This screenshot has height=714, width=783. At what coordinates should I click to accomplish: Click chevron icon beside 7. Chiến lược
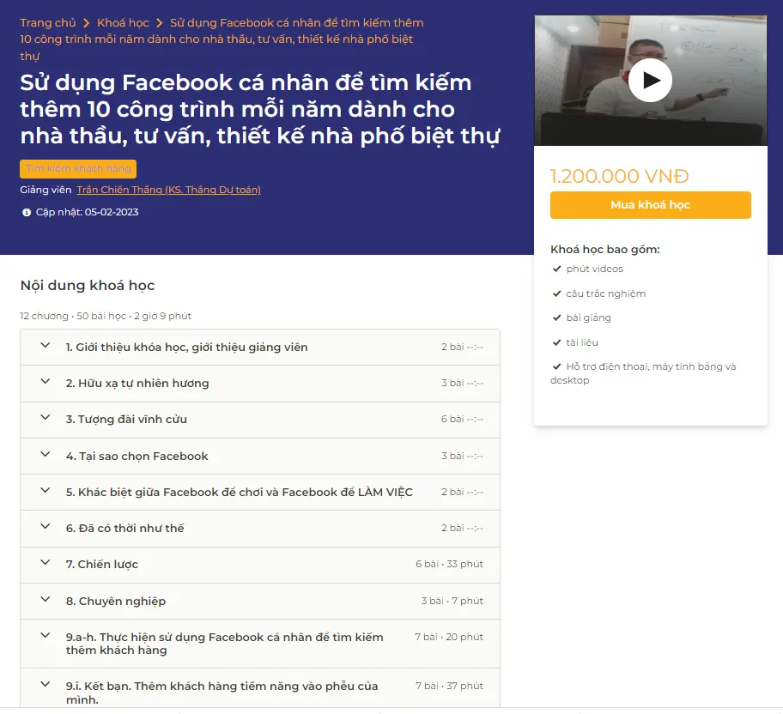point(46,563)
